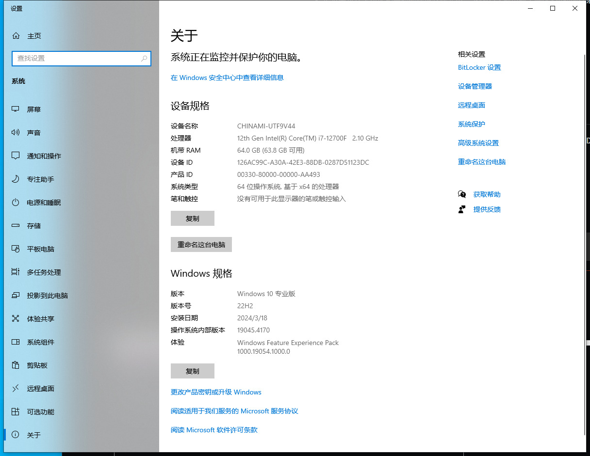Click the 存储 storage drive icon

click(16, 226)
